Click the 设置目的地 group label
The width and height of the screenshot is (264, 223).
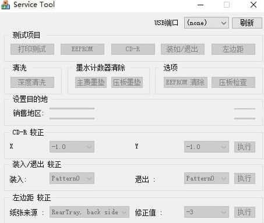coord(30,99)
